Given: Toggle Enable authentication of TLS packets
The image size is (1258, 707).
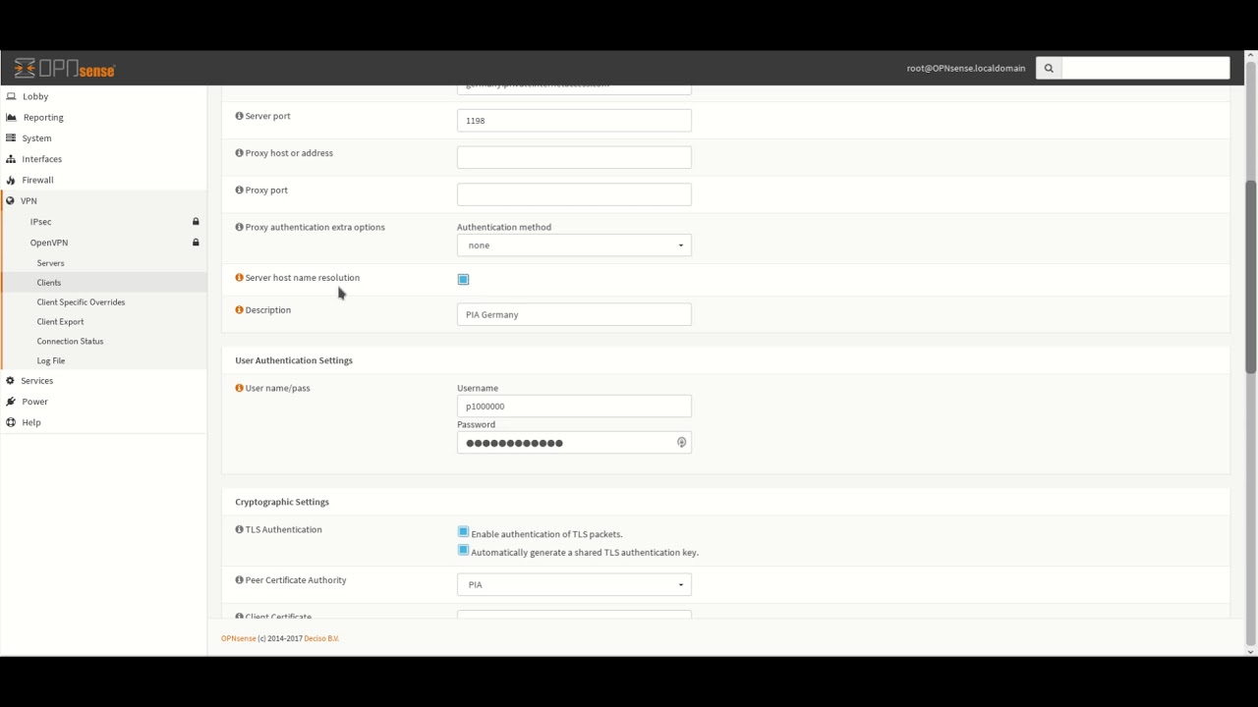Looking at the screenshot, I should pyautogui.click(x=463, y=532).
